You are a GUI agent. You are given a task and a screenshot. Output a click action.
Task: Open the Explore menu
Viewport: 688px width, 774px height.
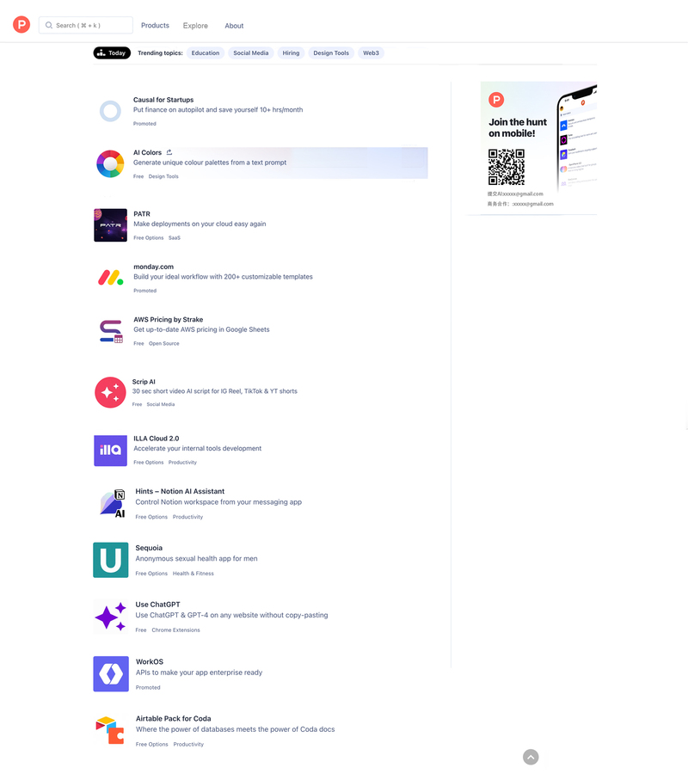[x=195, y=26]
